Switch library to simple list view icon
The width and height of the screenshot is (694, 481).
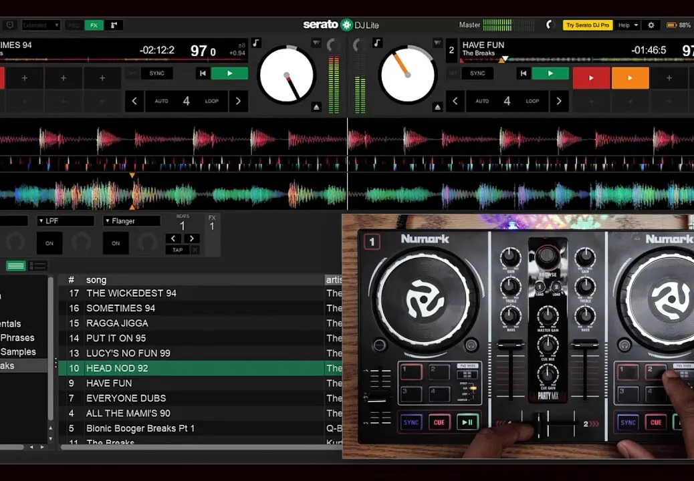(x=16, y=266)
